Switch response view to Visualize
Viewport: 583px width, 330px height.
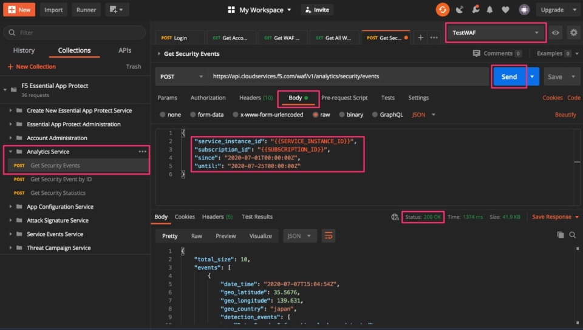[261, 236]
